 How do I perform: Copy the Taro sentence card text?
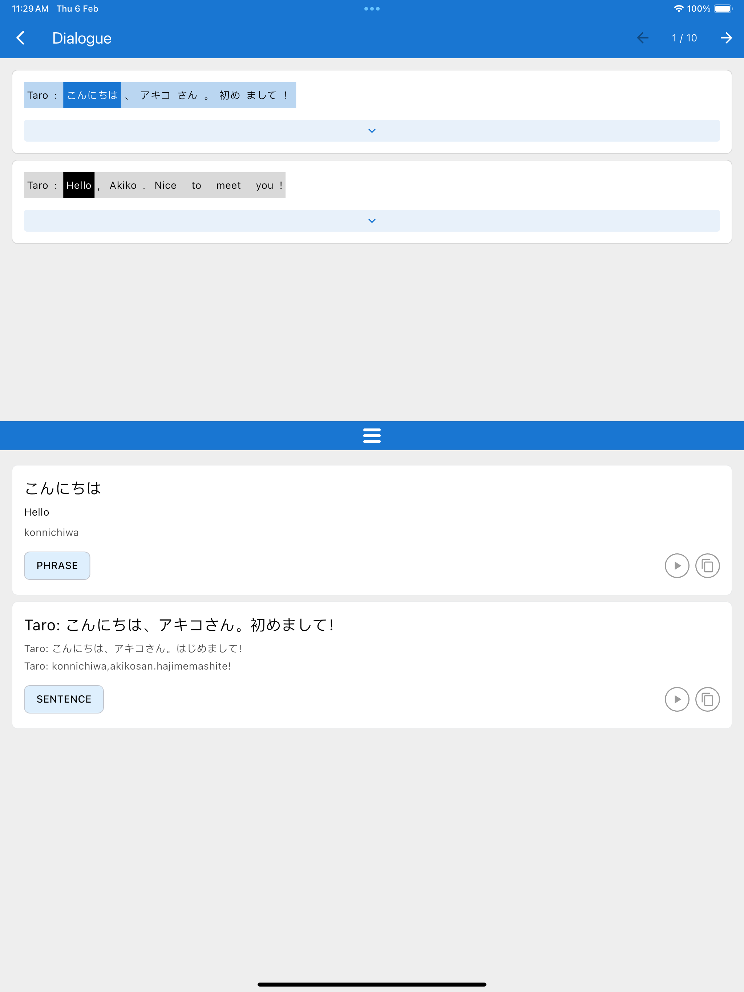point(707,699)
